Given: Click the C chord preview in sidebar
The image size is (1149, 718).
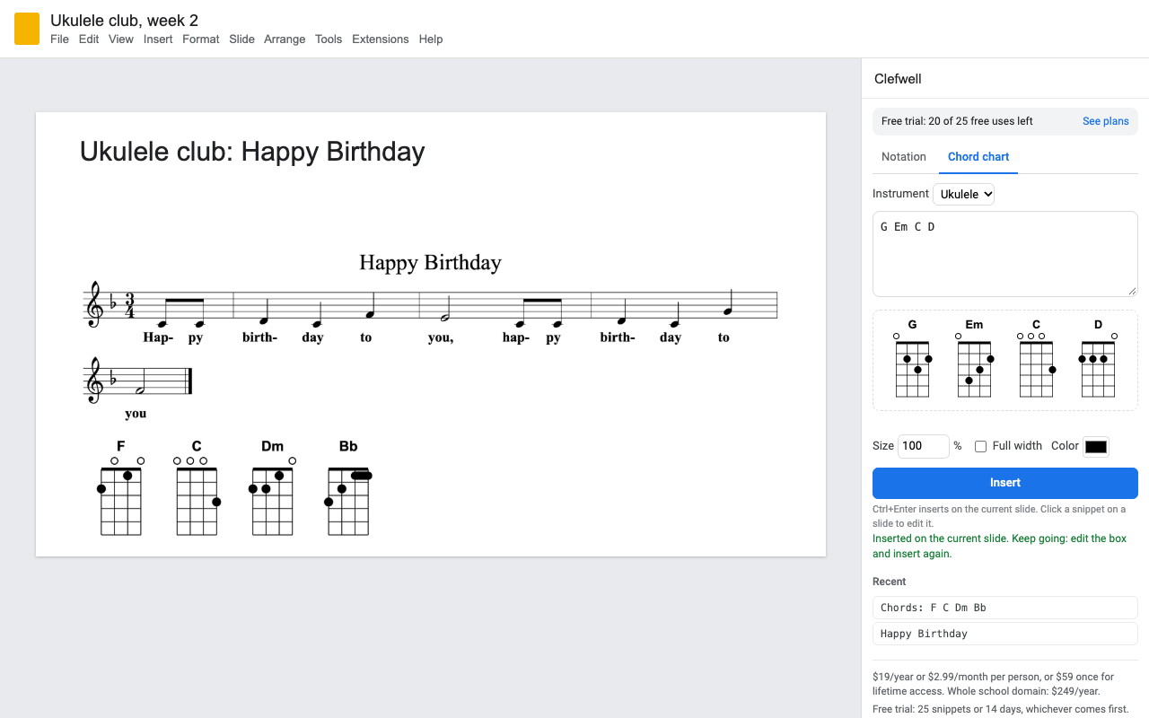Looking at the screenshot, I should coord(1036,358).
